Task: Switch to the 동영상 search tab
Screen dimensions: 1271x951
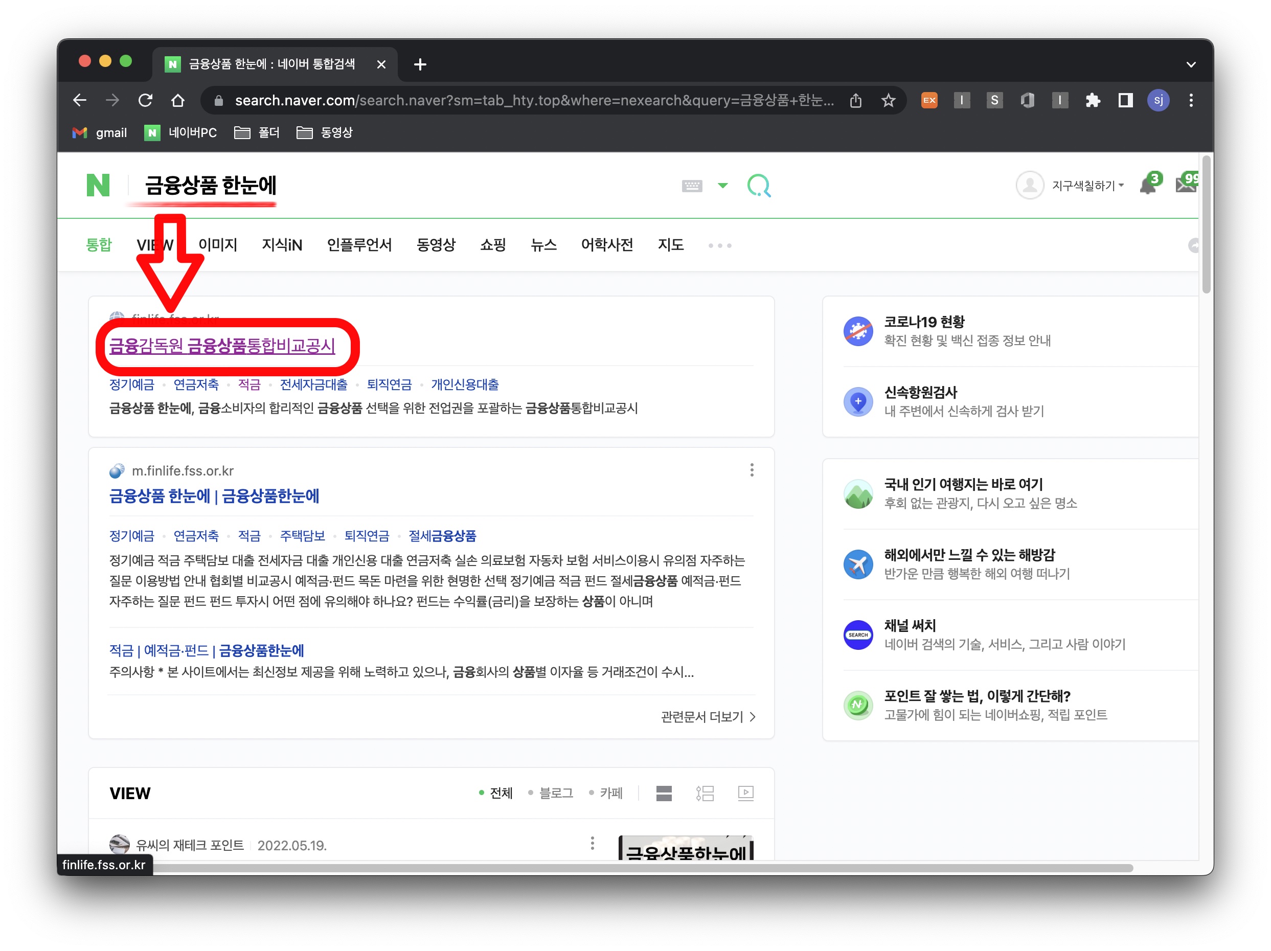Action: [x=436, y=245]
